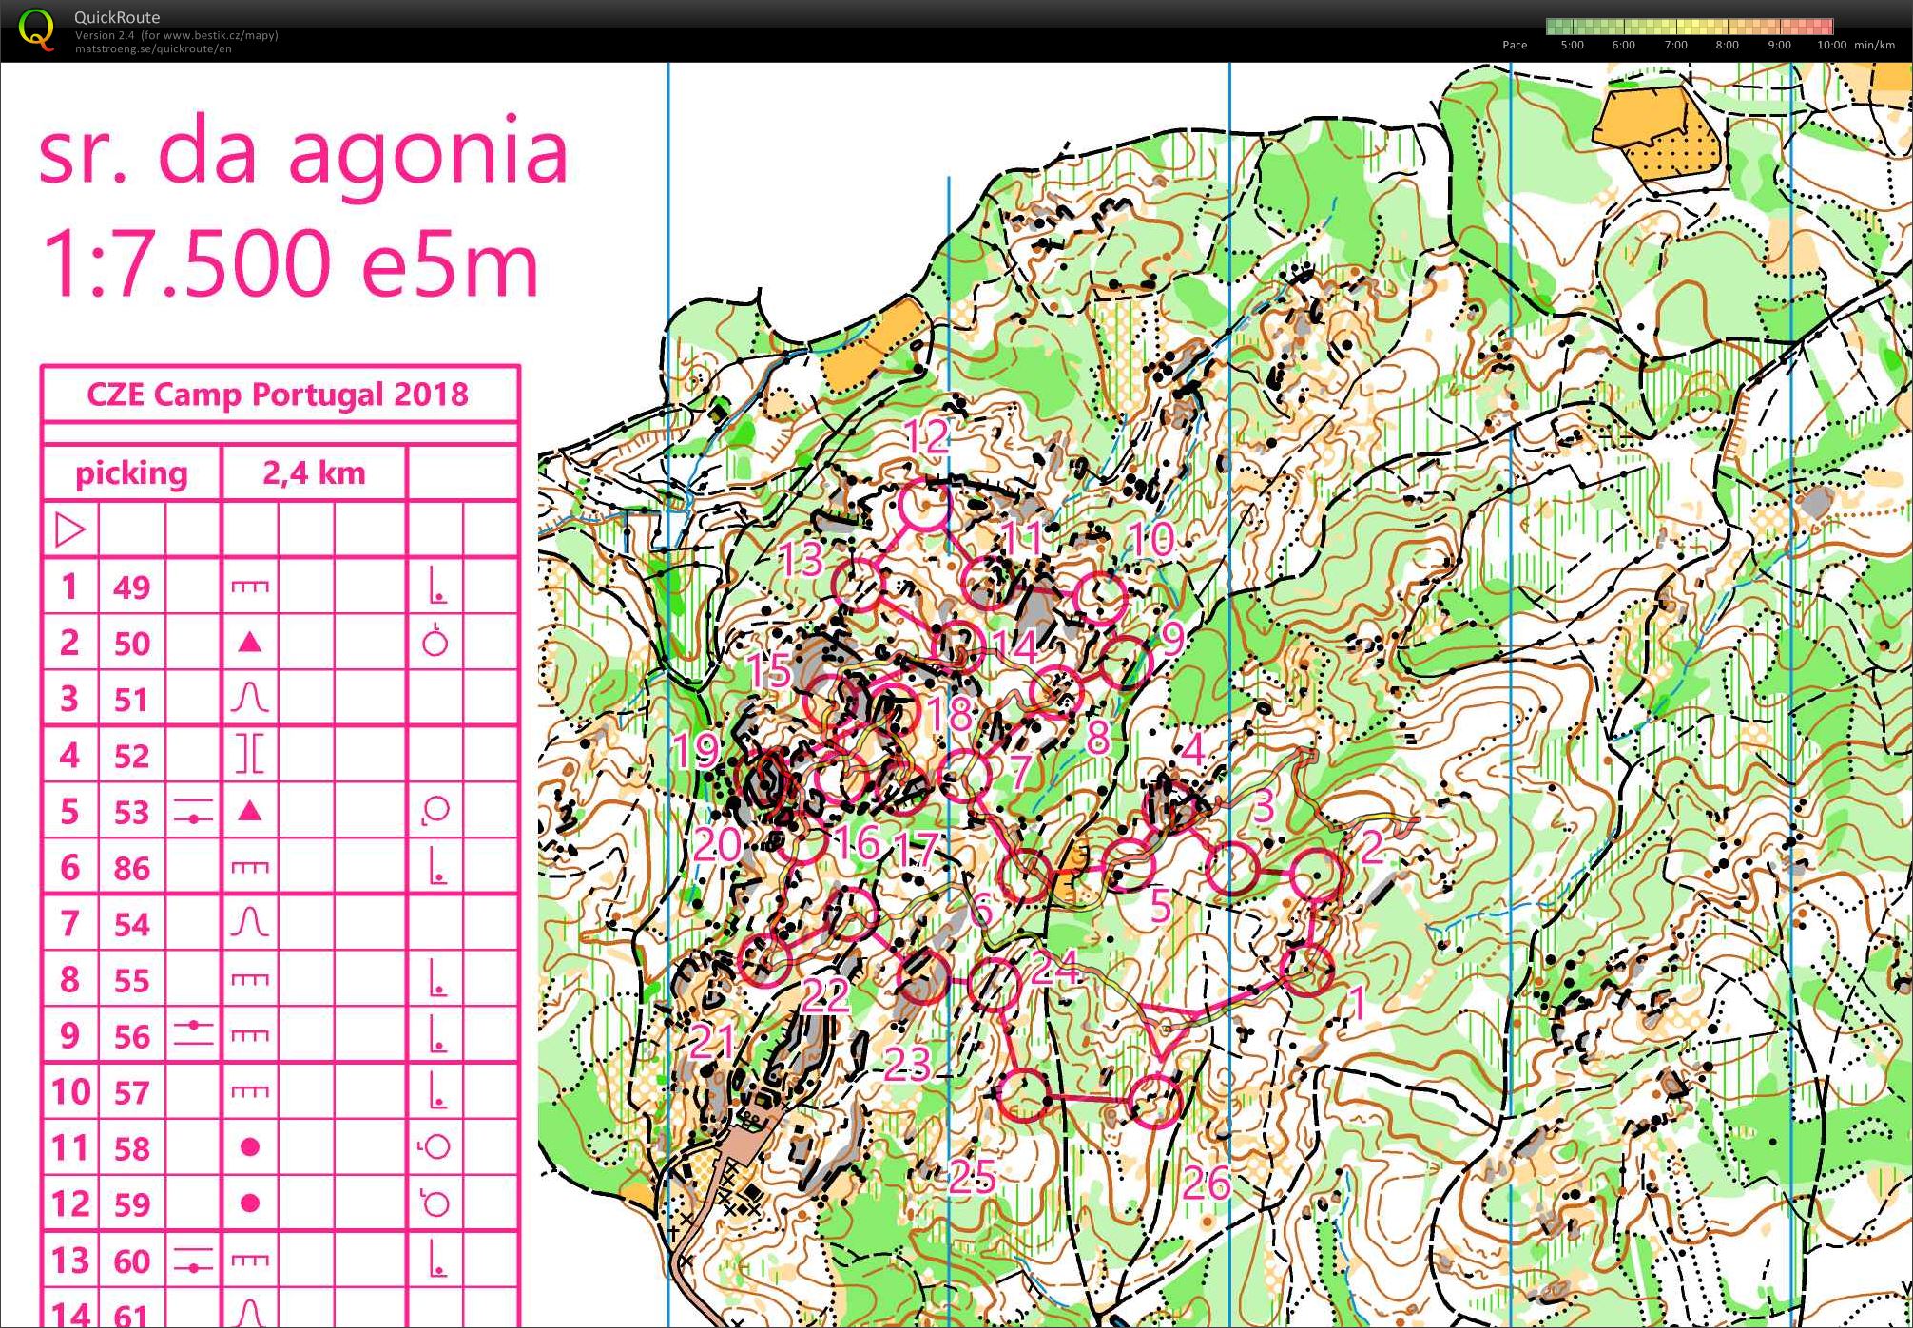This screenshot has width=1913, height=1328.
Task: Click the 'Version 2.4' text line
Action: [x=177, y=35]
